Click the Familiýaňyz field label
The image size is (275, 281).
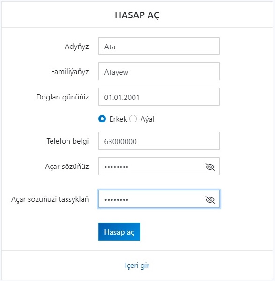(x=70, y=72)
